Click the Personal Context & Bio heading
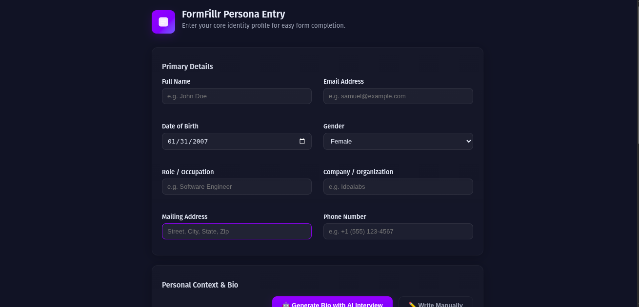This screenshot has height=307, width=639. pos(200,285)
